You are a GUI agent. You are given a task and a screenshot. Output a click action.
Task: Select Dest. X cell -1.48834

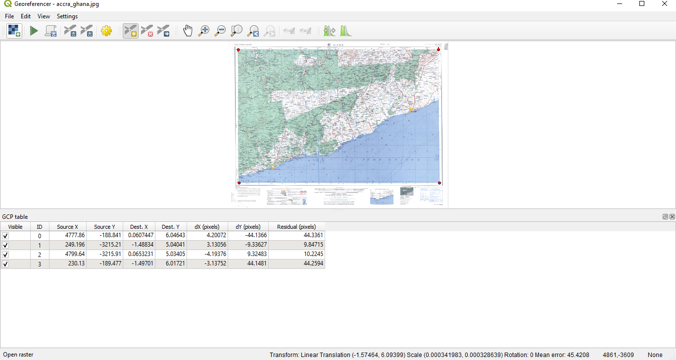[139, 245]
